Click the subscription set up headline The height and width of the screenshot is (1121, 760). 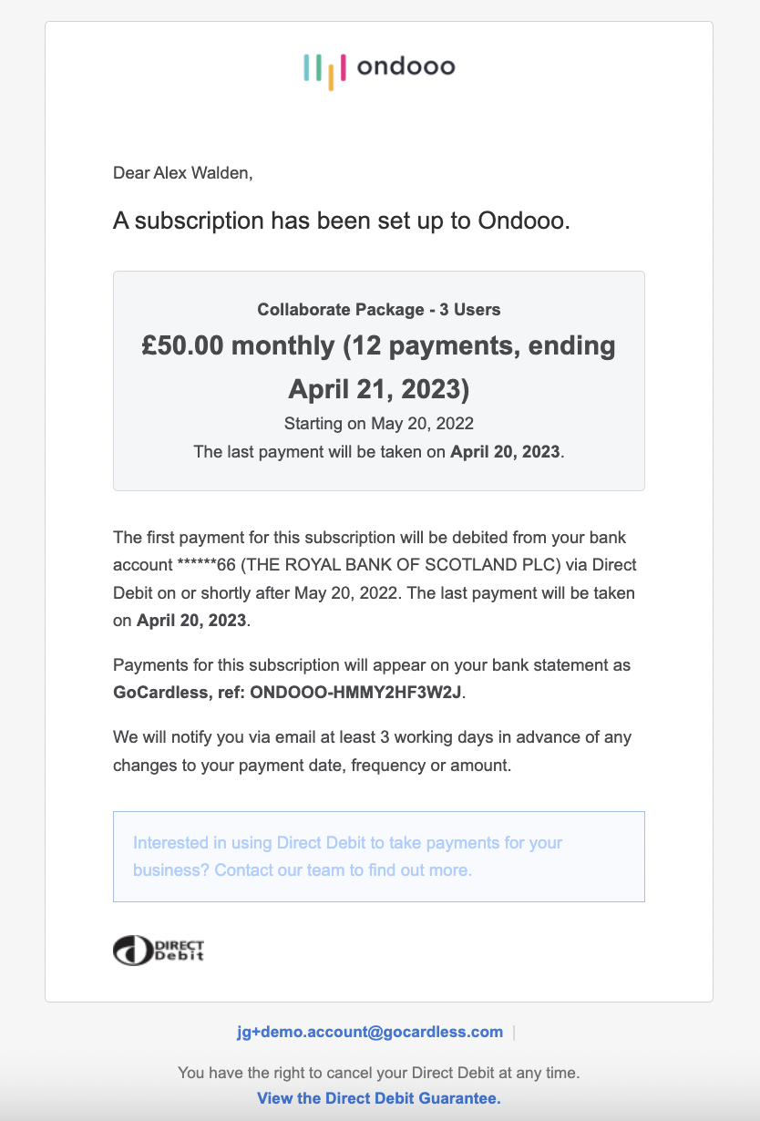(x=341, y=221)
